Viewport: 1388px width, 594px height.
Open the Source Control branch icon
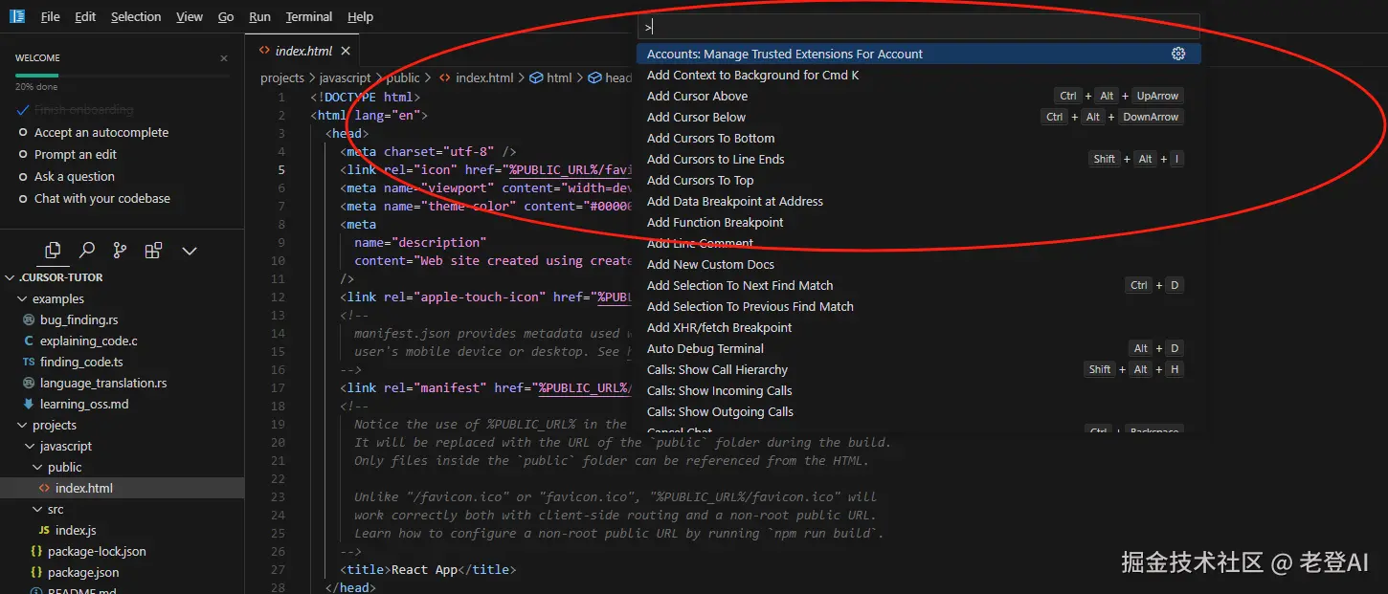pyautogui.click(x=120, y=251)
